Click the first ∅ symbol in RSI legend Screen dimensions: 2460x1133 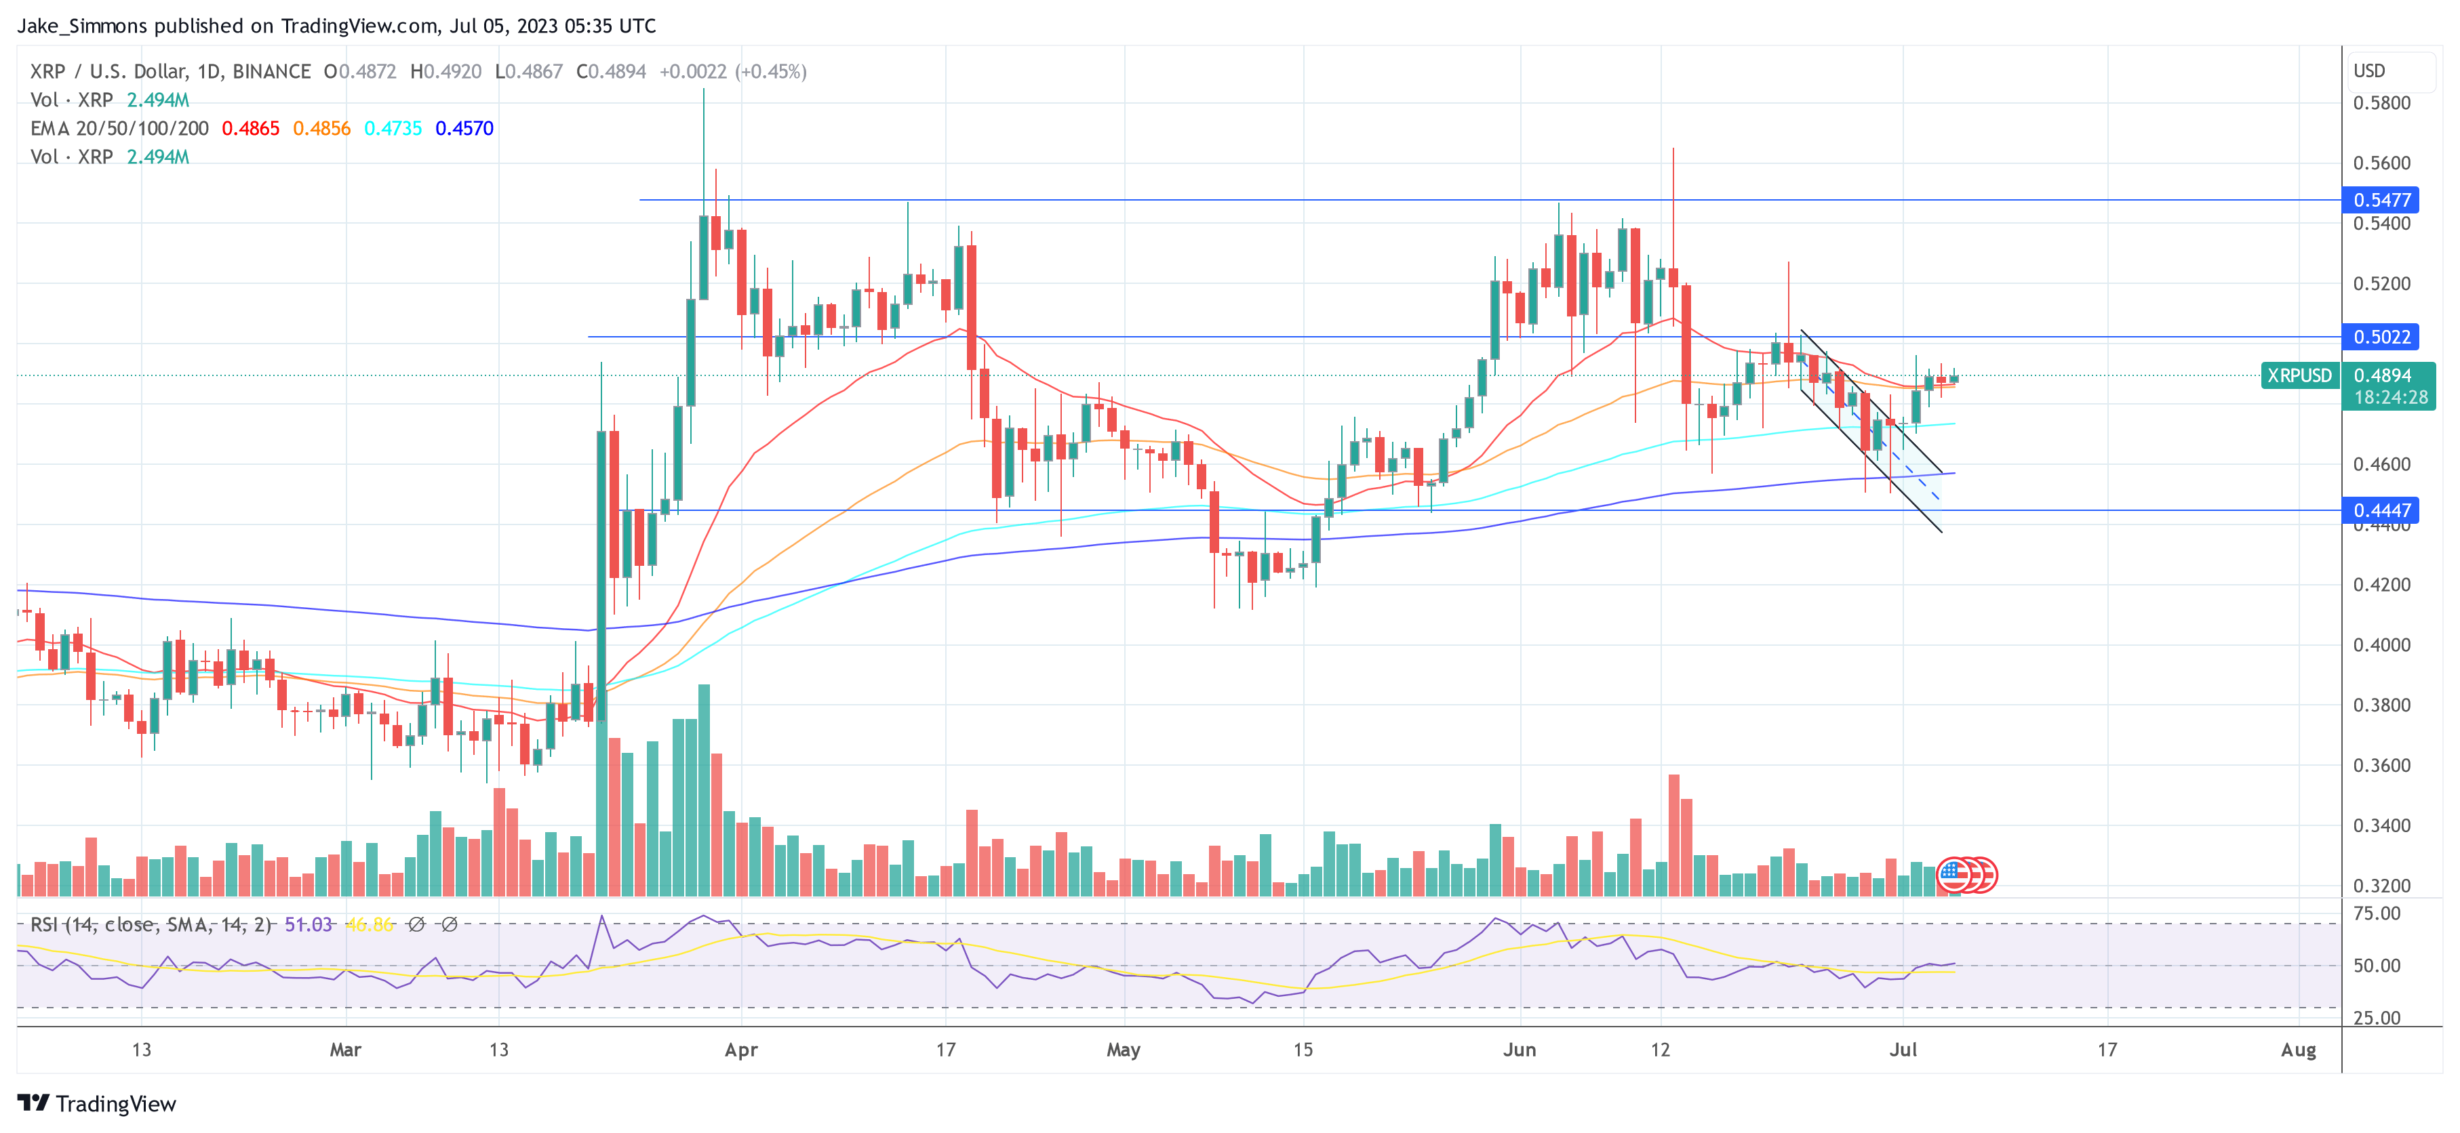tap(416, 924)
